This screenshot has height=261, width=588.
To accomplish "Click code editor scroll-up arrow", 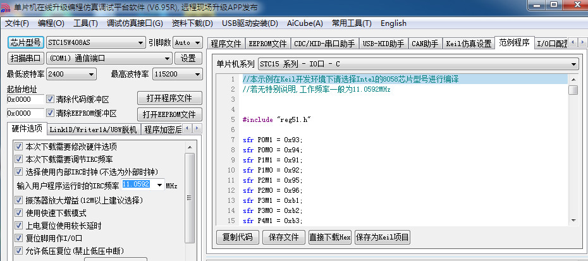I will tap(573, 80).
